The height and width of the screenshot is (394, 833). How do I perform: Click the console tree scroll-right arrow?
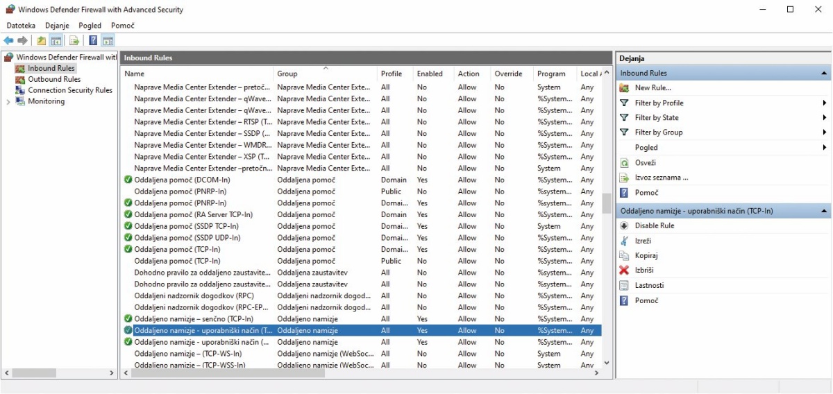point(112,373)
